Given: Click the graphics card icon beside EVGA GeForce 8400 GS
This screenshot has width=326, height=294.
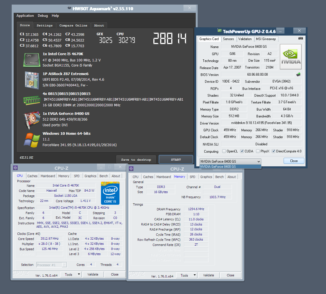Looking at the screenshot, I should (32, 120).
